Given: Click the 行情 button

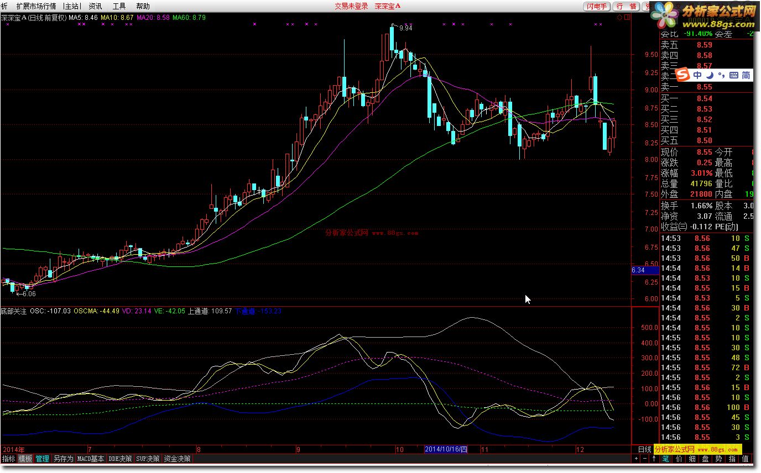Looking at the screenshot, I should [626, 6].
